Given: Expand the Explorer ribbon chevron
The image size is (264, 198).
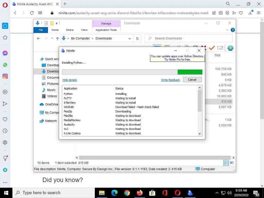Looking at the screenshot, I should point(227,30).
